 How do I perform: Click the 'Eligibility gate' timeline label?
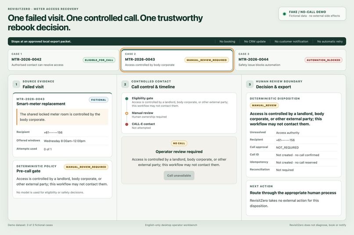[x=142, y=98]
